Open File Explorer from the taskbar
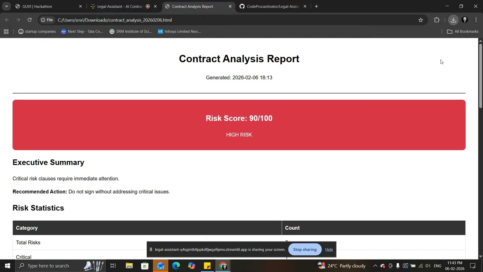Screen dimensions: 483x272 tap(129, 266)
